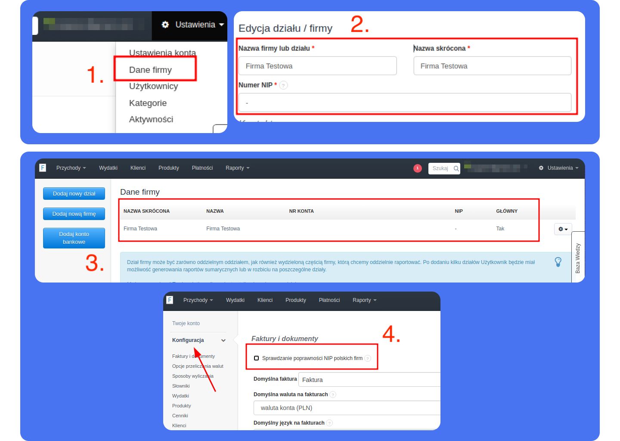Open Użytkownicy from the settings menu
Screen dimensions: 620x441
153,86
